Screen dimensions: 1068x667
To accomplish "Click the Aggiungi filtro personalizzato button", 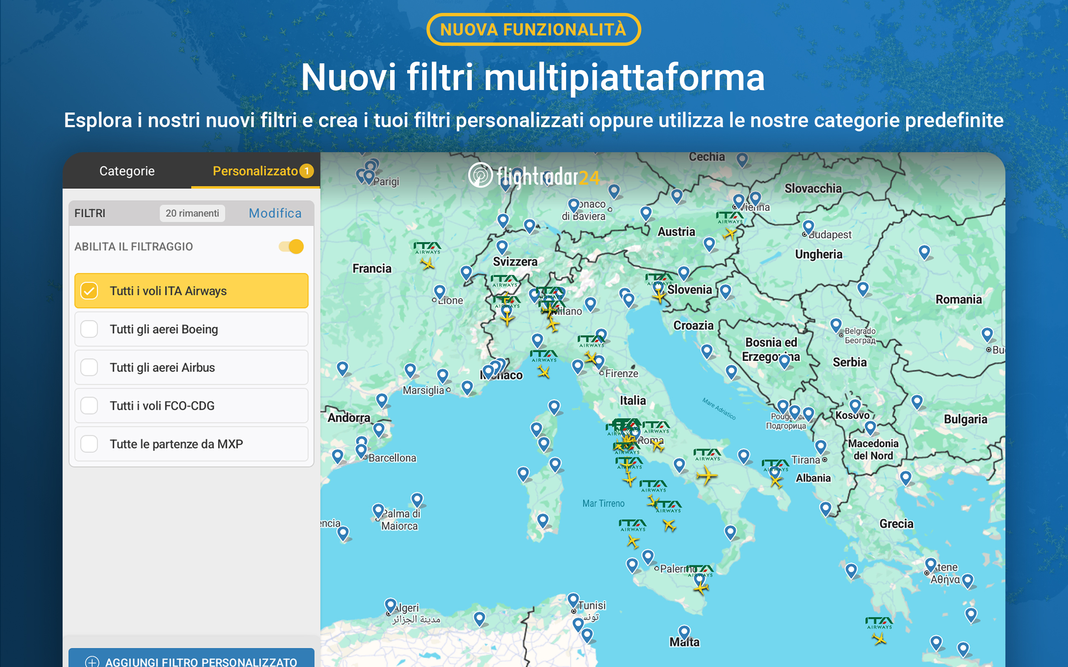I will click(191, 659).
